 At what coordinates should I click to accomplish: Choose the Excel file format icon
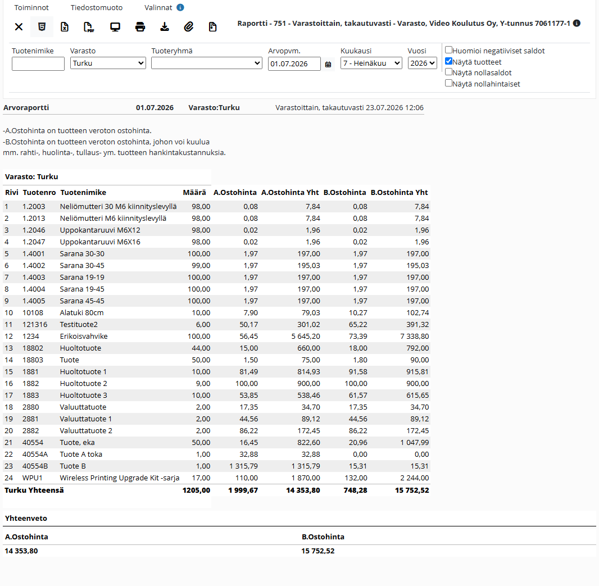point(65,27)
